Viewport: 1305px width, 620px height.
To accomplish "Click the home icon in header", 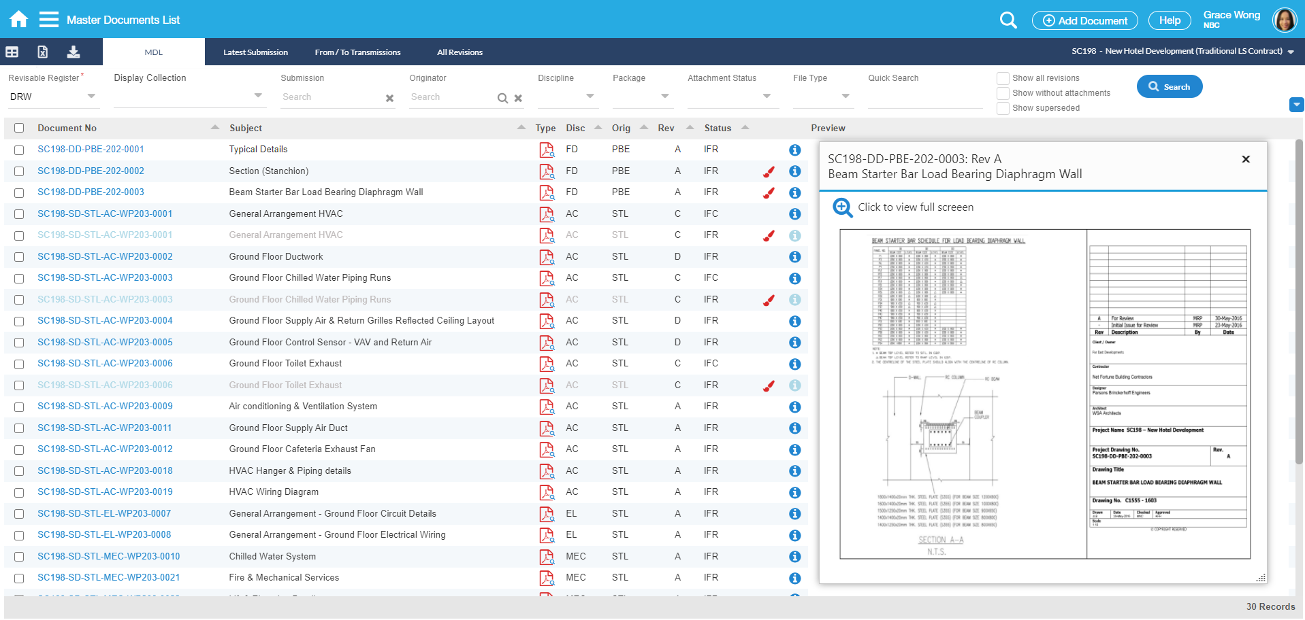I will (x=19, y=19).
